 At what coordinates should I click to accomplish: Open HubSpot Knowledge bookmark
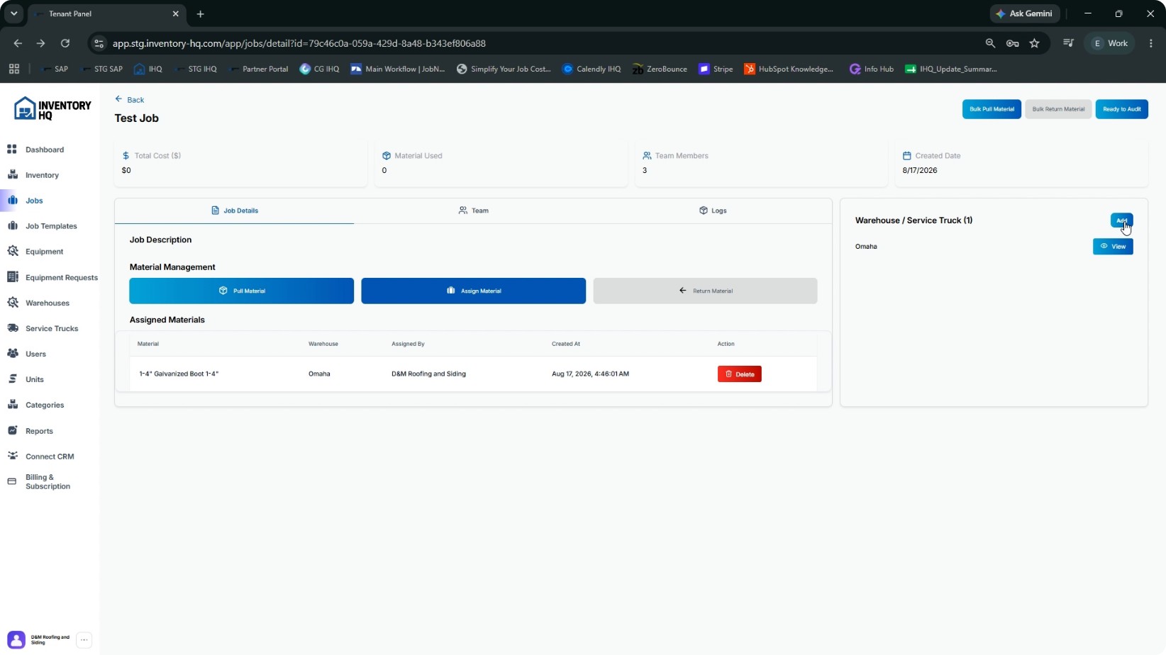(x=789, y=69)
